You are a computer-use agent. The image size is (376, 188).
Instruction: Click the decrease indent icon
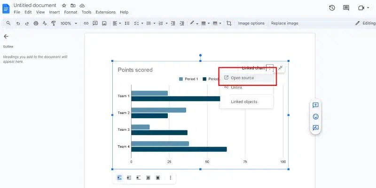pos(173,23)
